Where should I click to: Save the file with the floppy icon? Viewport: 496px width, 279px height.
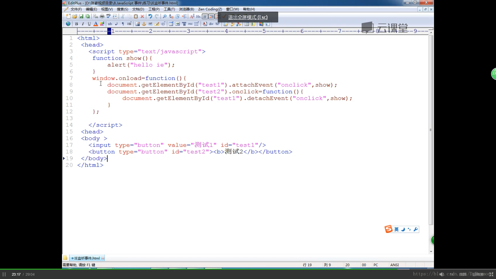tap(81, 17)
